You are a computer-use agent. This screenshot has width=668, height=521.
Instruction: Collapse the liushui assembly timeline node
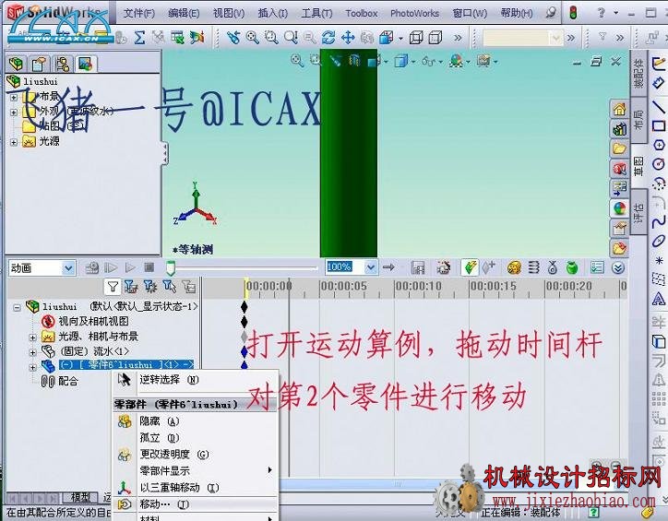tap(17, 307)
